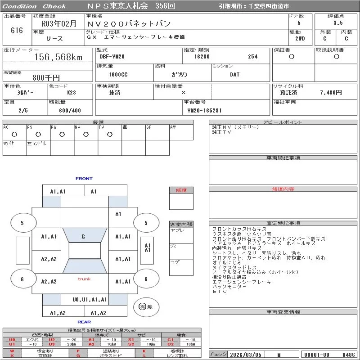Click the asking price 800千円
This screenshot has height=360, width=360.
point(46,77)
